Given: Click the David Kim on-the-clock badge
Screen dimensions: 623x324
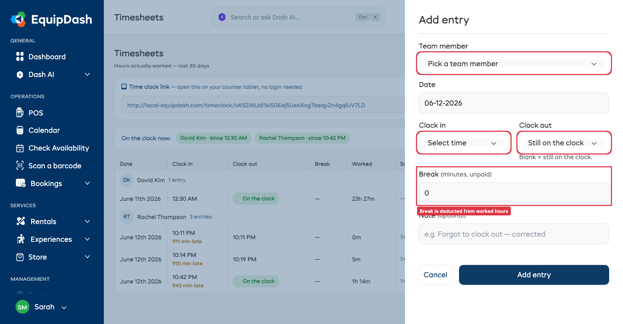Looking at the screenshot, I should pos(214,138).
